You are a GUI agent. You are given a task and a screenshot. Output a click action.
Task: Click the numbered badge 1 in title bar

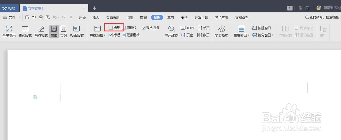click(290, 8)
